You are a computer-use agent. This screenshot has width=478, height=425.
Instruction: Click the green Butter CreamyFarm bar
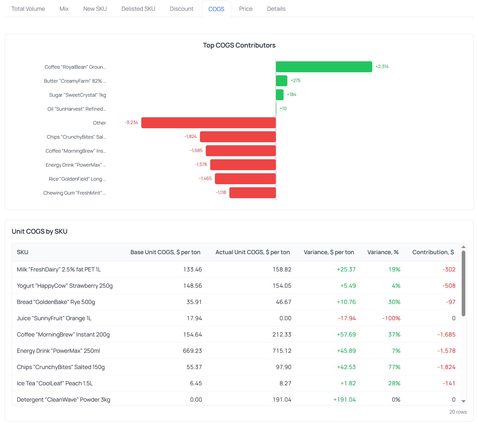[x=281, y=81]
